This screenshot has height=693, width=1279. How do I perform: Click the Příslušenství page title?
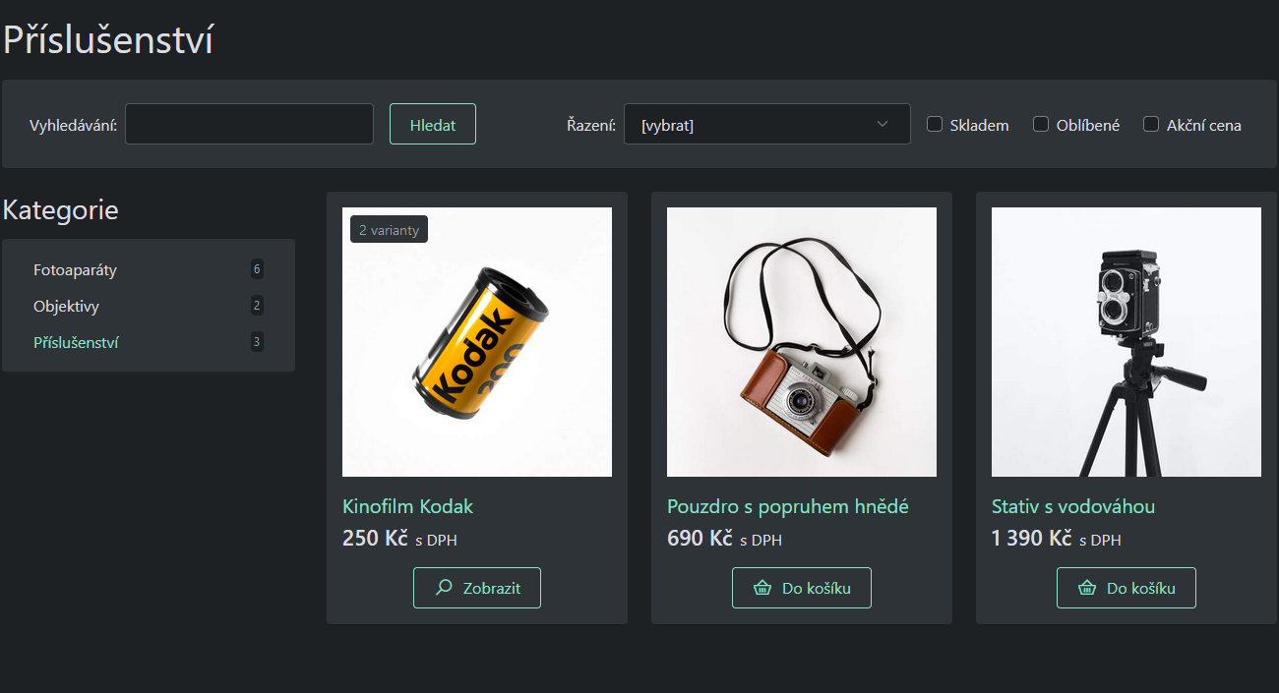coord(107,40)
